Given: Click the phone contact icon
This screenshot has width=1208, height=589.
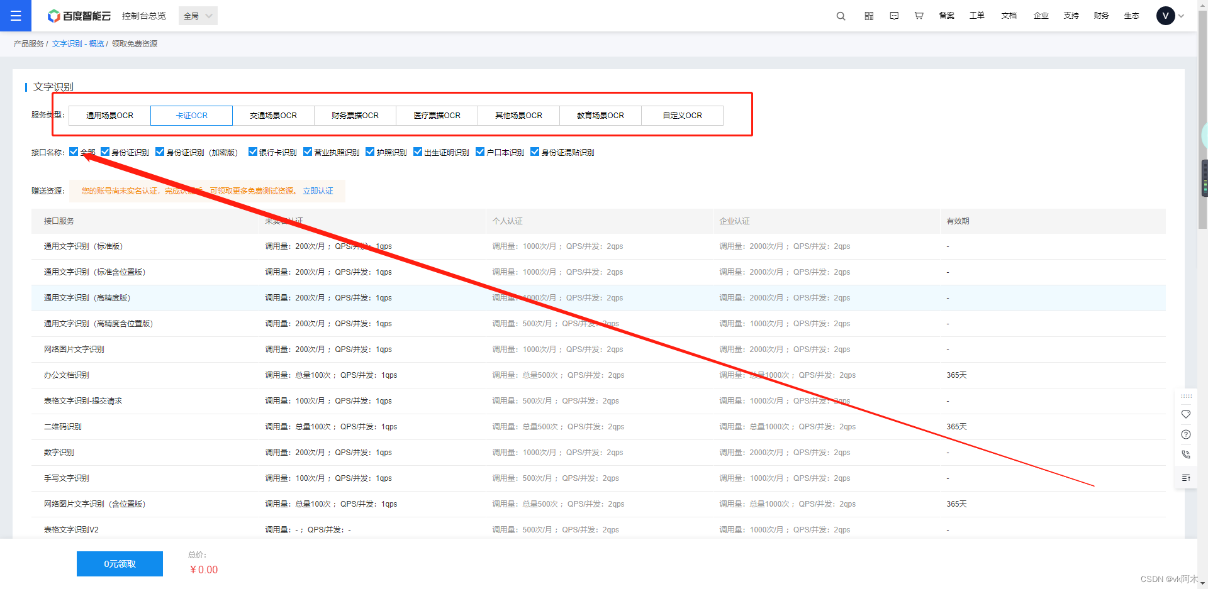Looking at the screenshot, I should click(1186, 454).
